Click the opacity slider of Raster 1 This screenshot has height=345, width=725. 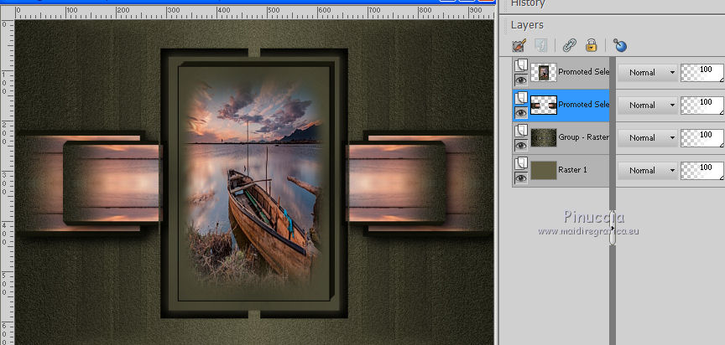[x=702, y=171]
